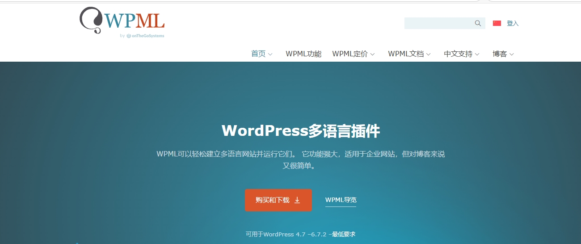This screenshot has height=244, width=581.
Task: Click the 可用于WordPress 4.7 –6.7.2 text
Action: 286,234
